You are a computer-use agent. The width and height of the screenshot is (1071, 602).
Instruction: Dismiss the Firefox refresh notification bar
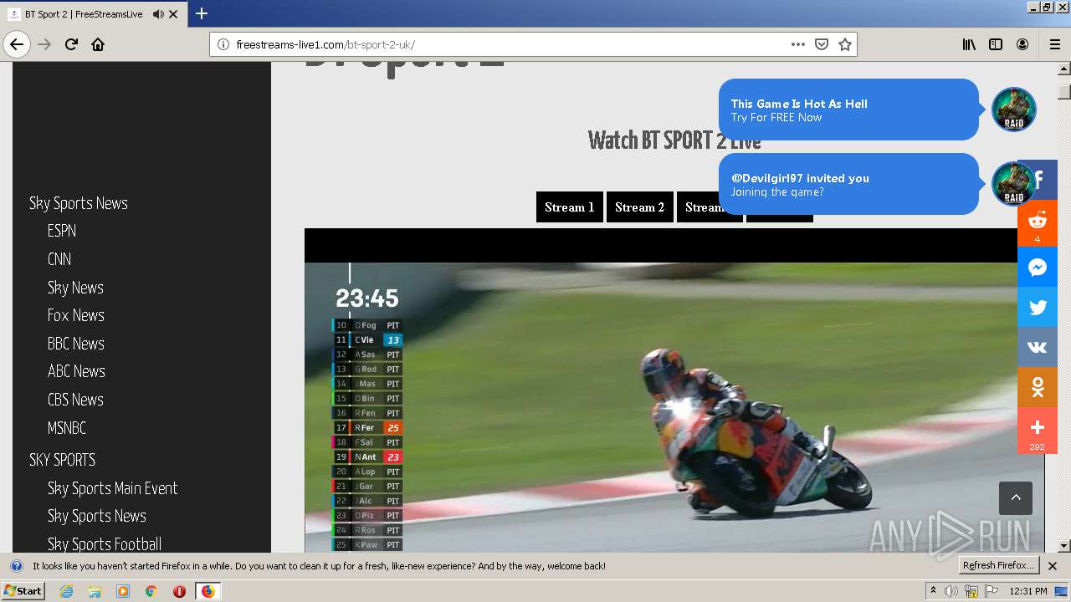point(1053,566)
